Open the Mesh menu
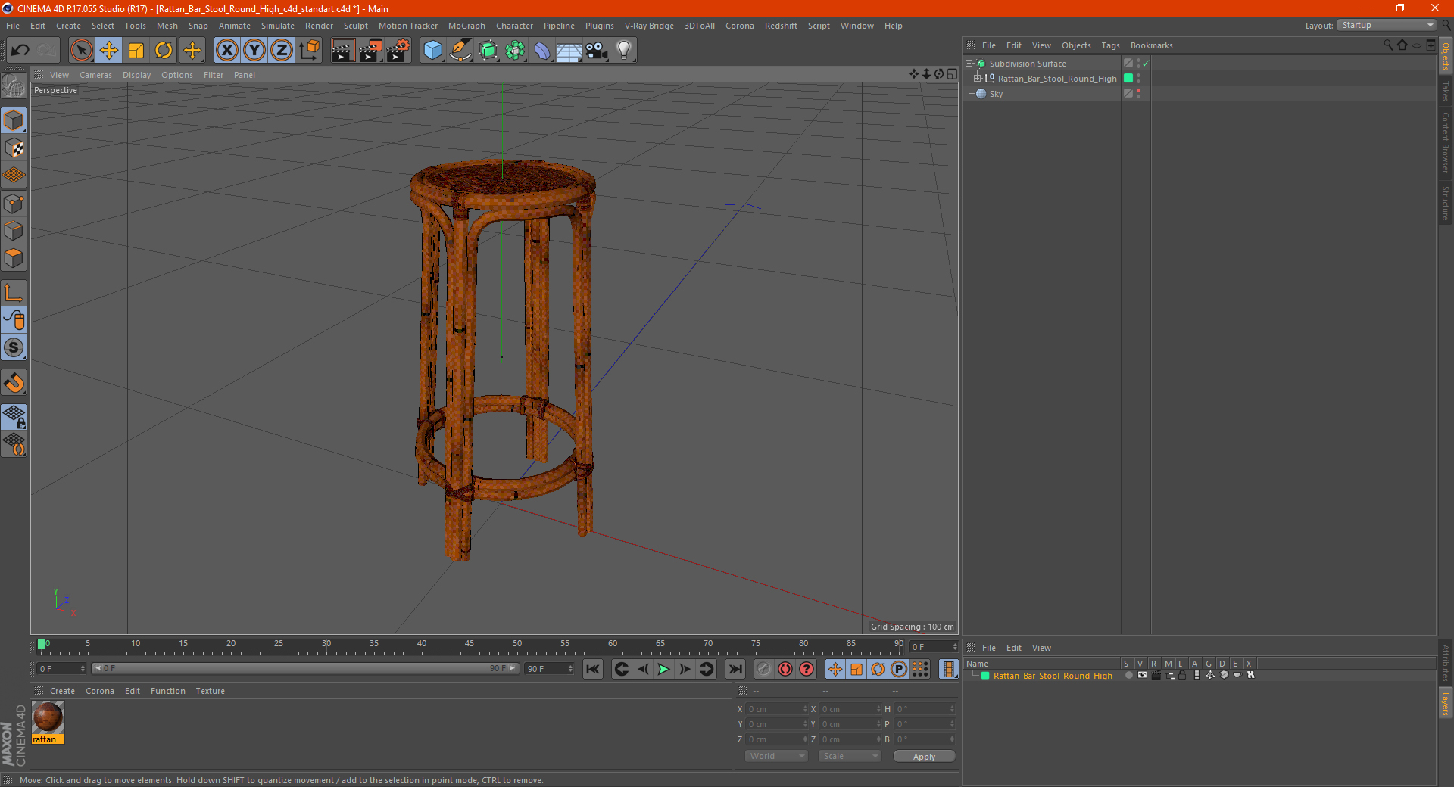Image resolution: width=1454 pixels, height=787 pixels. click(167, 26)
